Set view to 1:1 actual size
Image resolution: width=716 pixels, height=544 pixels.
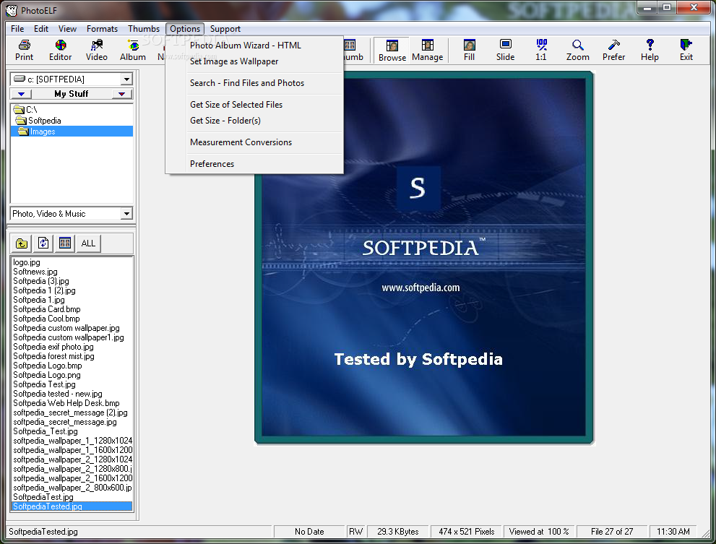pyautogui.click(x=541, y=50)
